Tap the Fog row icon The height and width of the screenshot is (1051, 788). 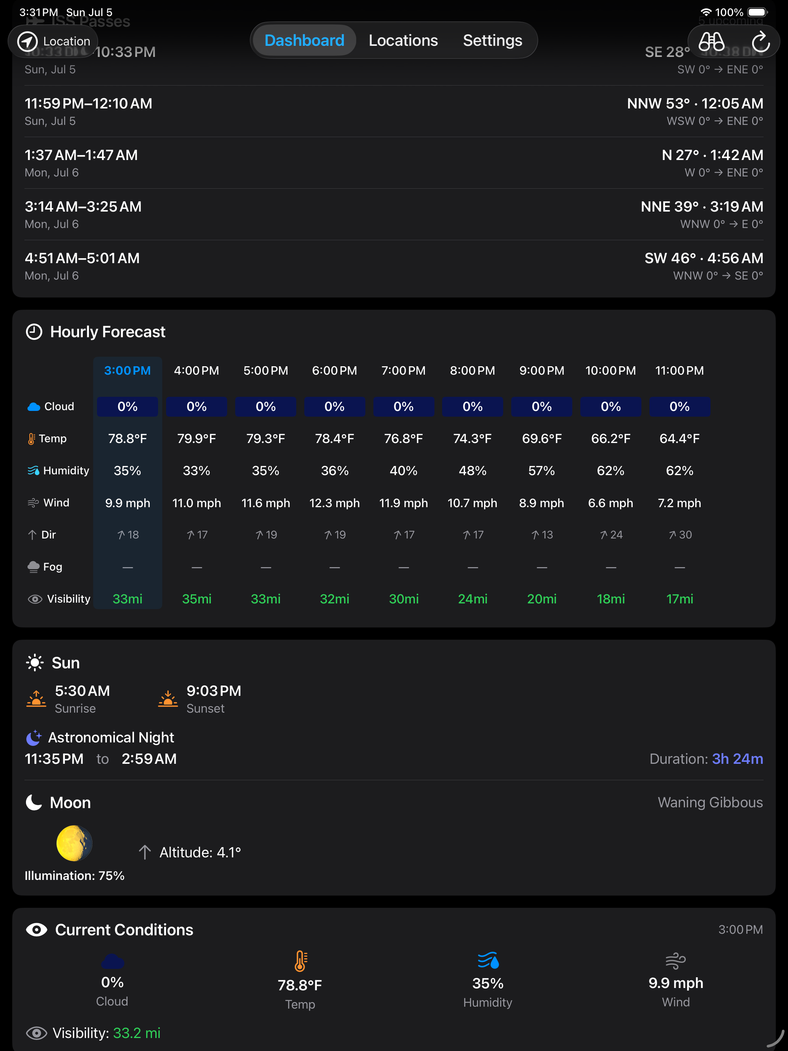[x=33, y=567]
